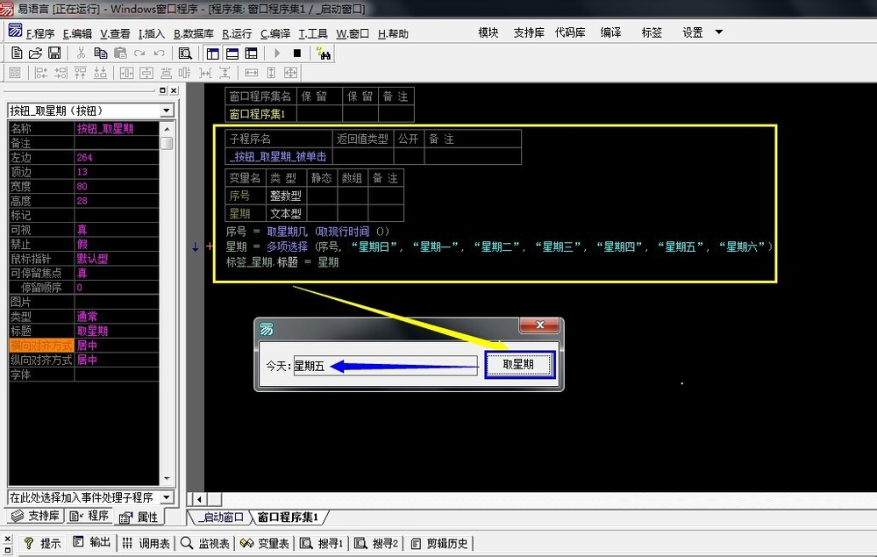Open the E.编辑 menu
This screenshot has width=877, height=557.
coord(77,33)
